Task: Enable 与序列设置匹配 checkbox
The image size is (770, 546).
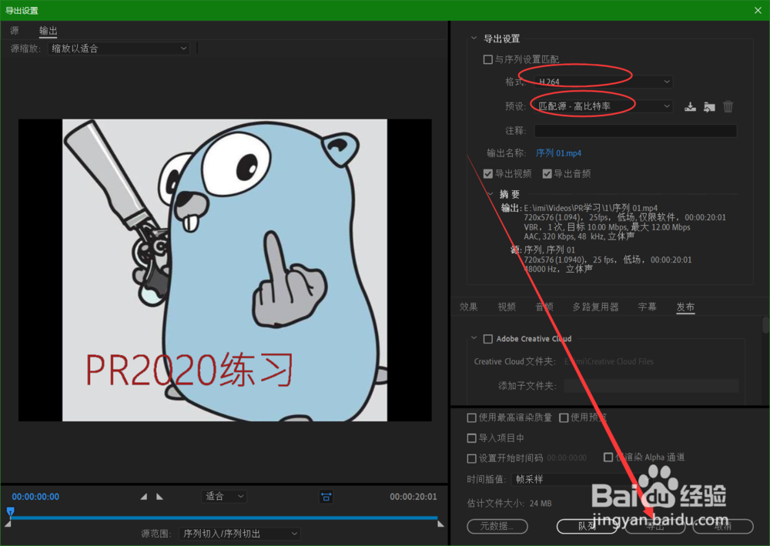Action: [x=487, y=59]
